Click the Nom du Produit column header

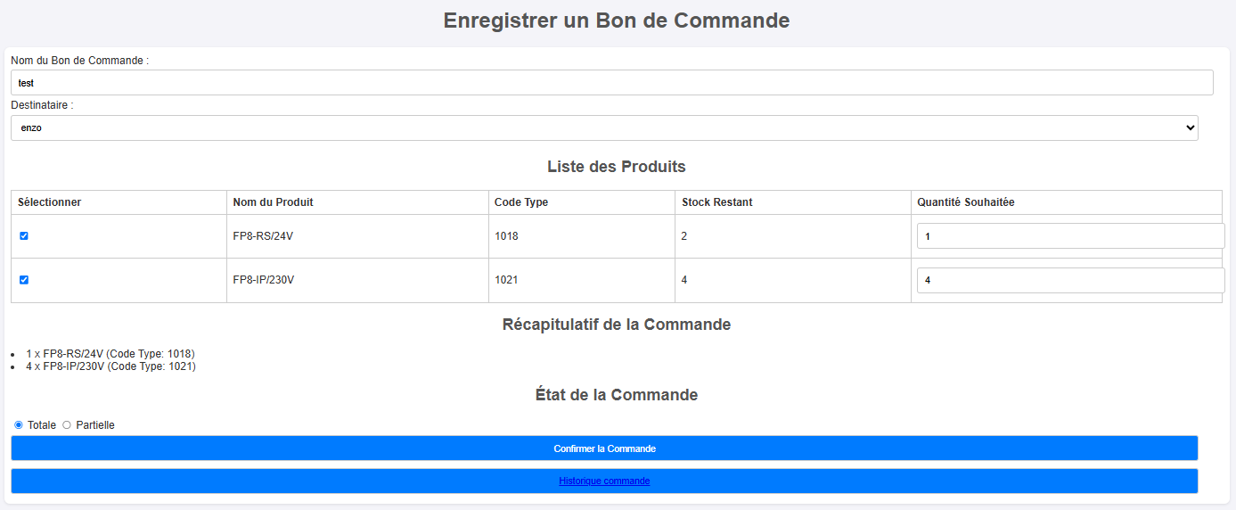point(273,202)
